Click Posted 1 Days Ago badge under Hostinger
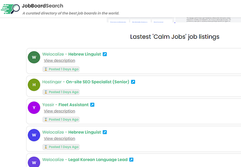The width and height of the screenshot is (241, 167). [61, 92]
